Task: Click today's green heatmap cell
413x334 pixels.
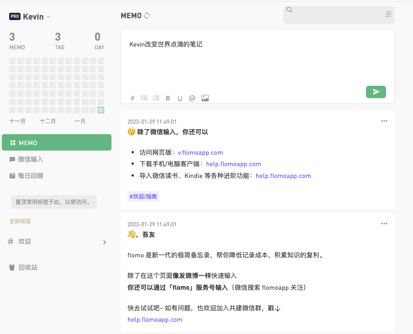Action: [x=101, y=110]
